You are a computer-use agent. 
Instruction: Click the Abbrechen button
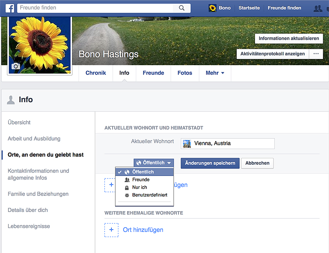[x=257, y=163]
